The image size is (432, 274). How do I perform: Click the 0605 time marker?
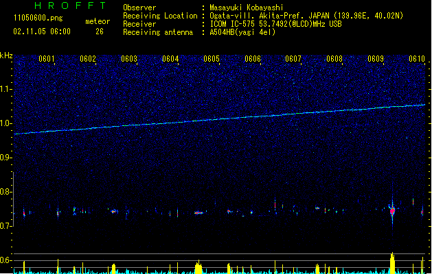(x=212, y=59)
